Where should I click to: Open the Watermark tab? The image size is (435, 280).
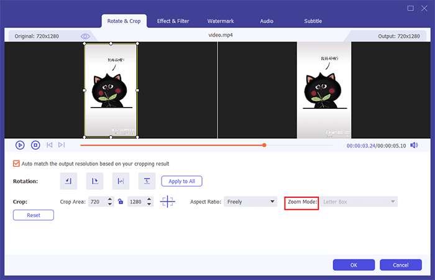[221, 21]
